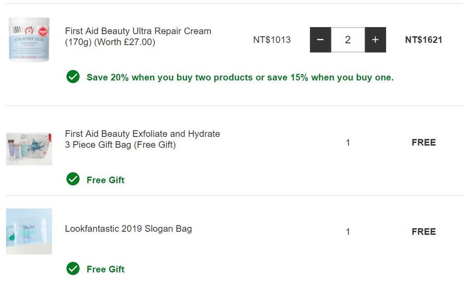Screen dimensions: 463x282
Task: Click Free Gift label under the Slogan Bag
Action: pyautogui.click(x=105, y=269)
